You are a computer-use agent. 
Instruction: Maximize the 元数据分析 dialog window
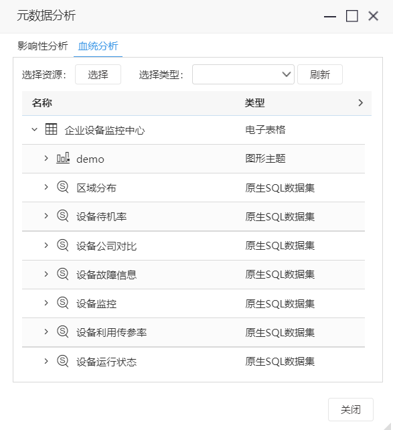[351, 16]
